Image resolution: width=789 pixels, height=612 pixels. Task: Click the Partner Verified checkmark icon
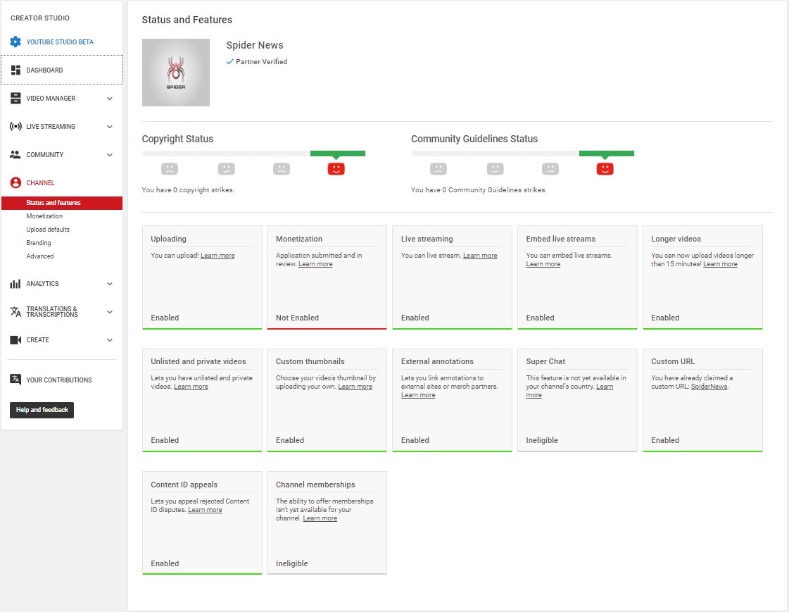tap(230, 61)
